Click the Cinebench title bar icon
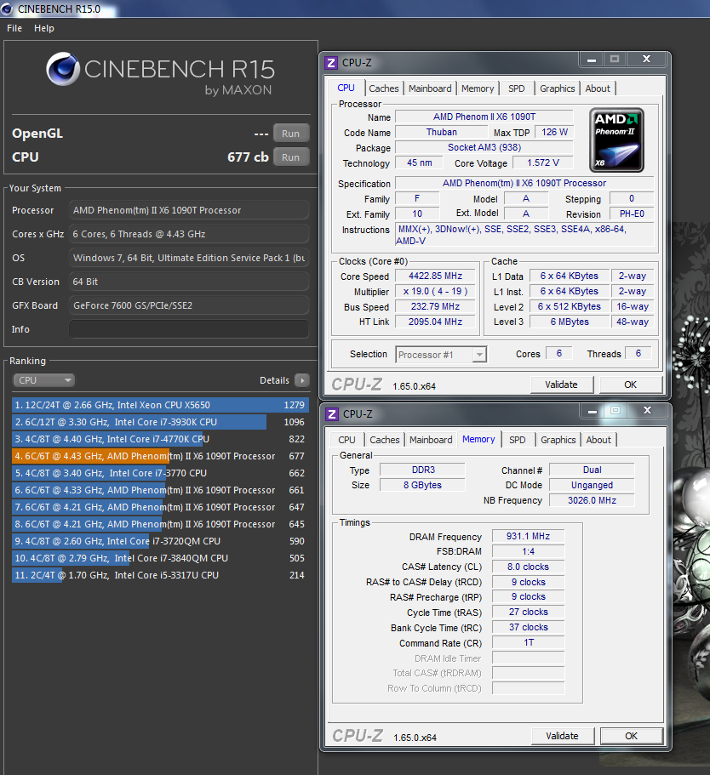The image size is (710, 775). click(8, 8)
